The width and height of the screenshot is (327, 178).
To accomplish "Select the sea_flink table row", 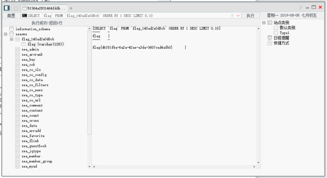I will [30, 141].
